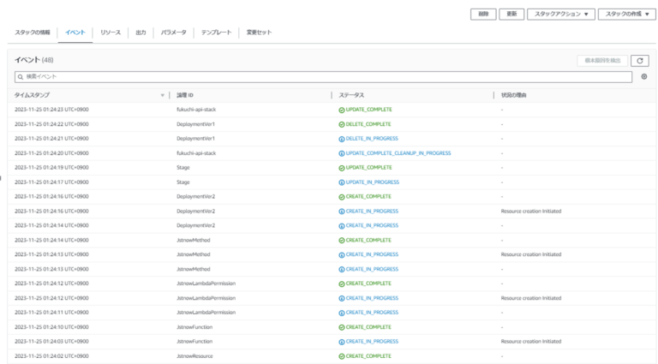Focus the 検索イベント search field

[x=323, y=77]
